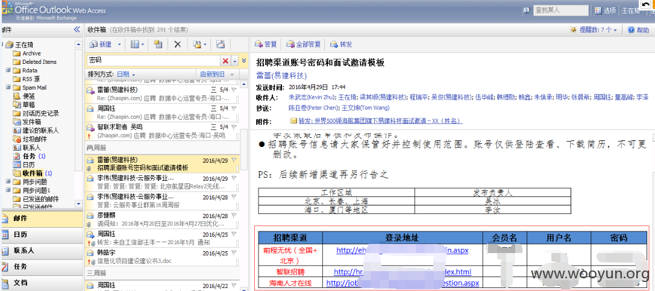Open message from 李伟 答复: 云服务事业群第16周周报

click(x=162, y=201)
